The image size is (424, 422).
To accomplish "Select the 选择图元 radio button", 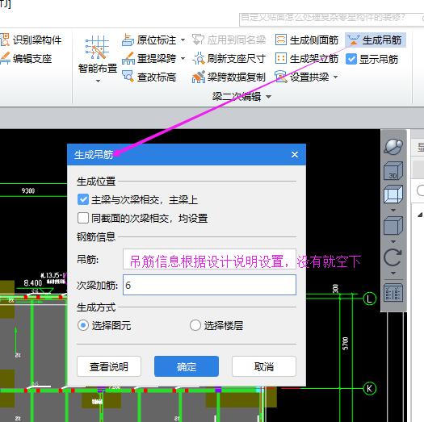I will click(x=82, y=325).
